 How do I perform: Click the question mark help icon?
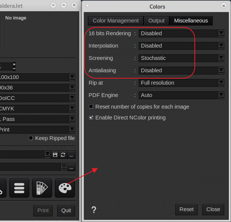coord(94,210)
